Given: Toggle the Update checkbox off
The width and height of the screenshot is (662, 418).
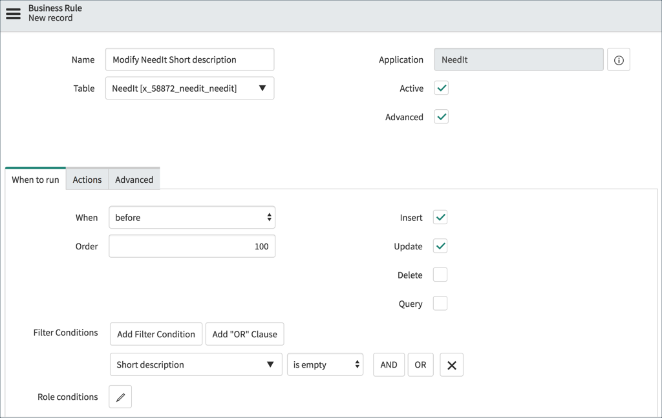Looking at the screenshot, I should 440,246.
